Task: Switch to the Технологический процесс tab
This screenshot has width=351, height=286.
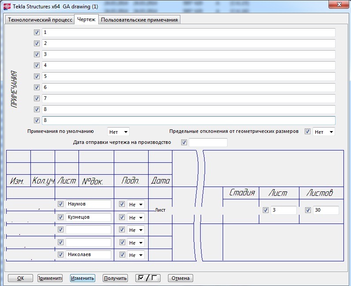Action: point(40,20)
